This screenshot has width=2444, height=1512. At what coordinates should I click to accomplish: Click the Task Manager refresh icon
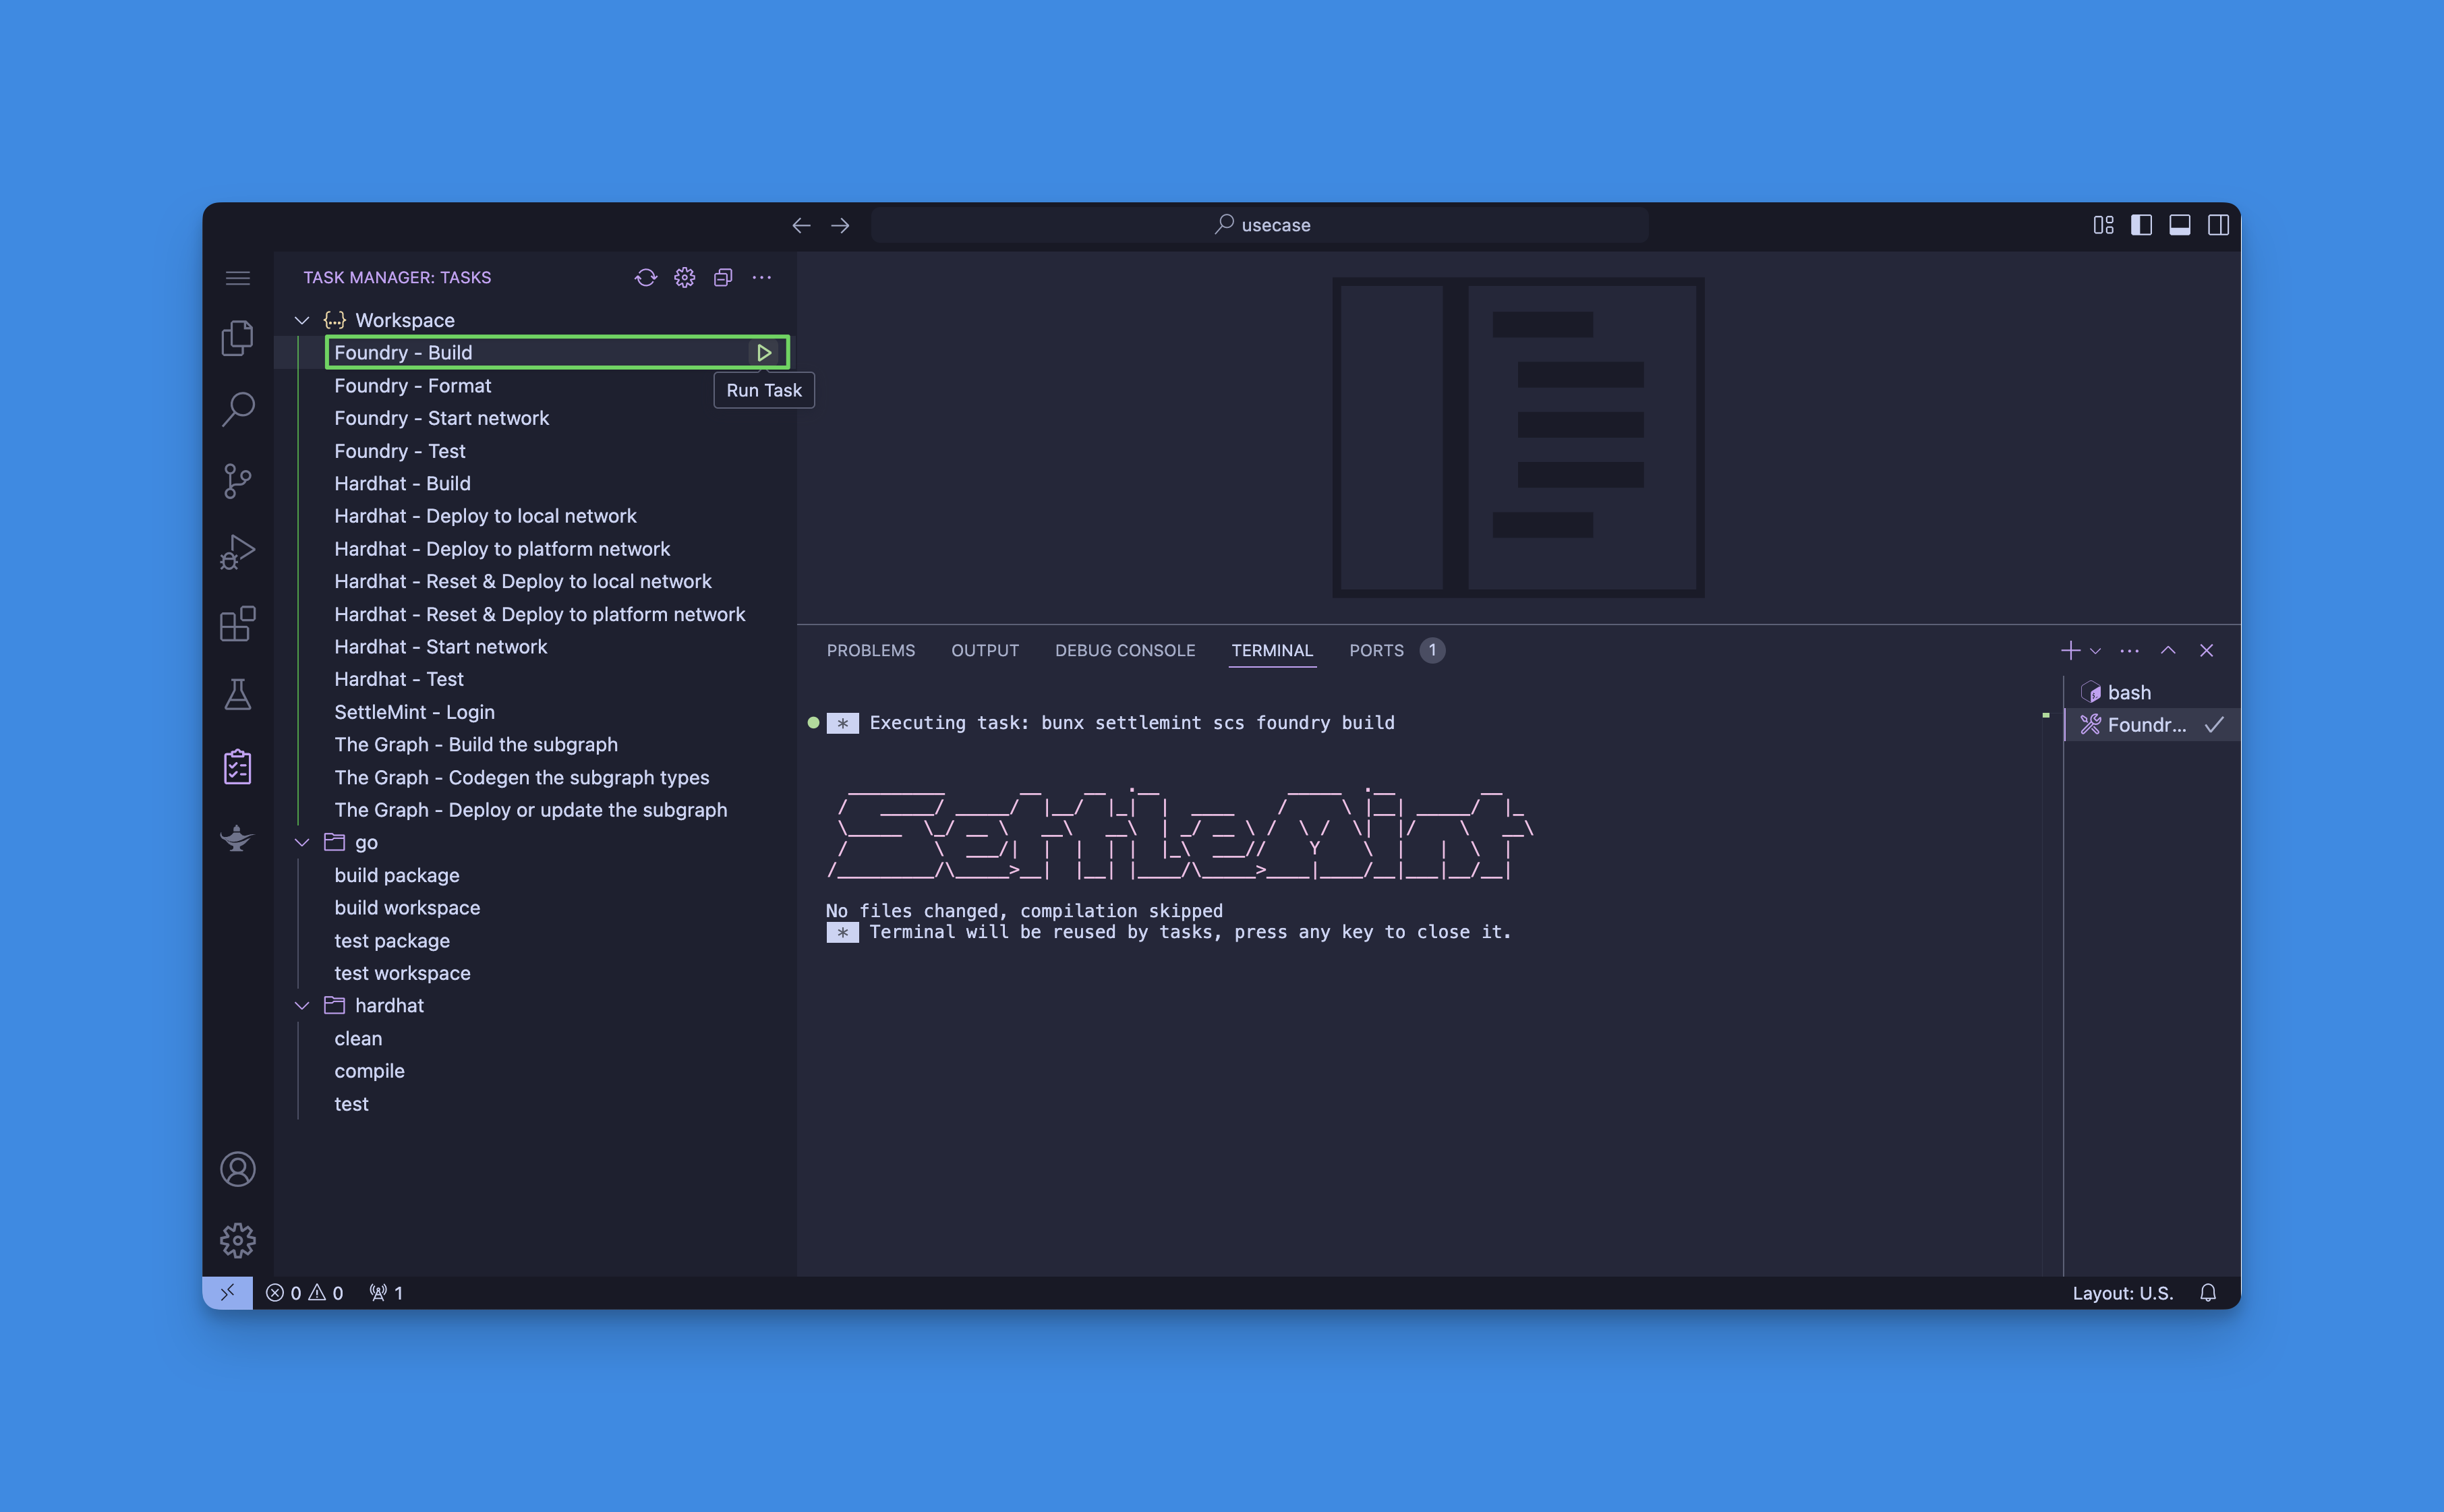pyautogui.click(x=644, y=276)
